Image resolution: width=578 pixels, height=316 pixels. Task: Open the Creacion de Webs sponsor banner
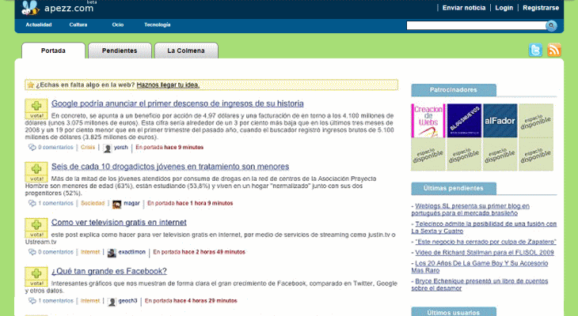tap(428, 121)
